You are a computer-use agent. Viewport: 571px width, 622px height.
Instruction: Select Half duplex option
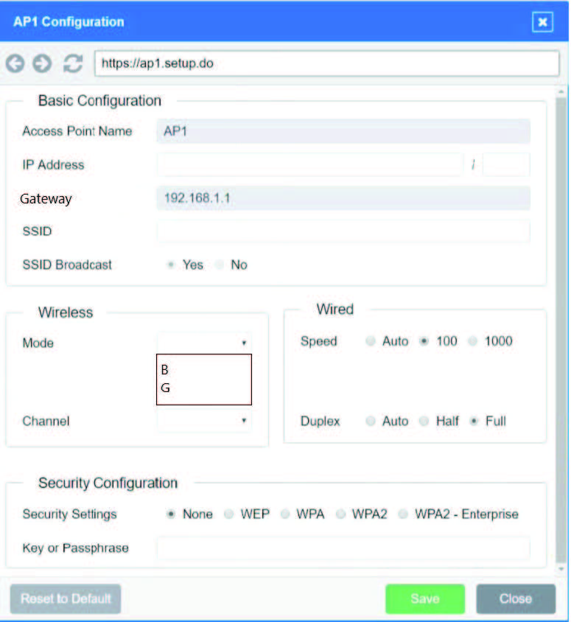[x=424, y=421]
